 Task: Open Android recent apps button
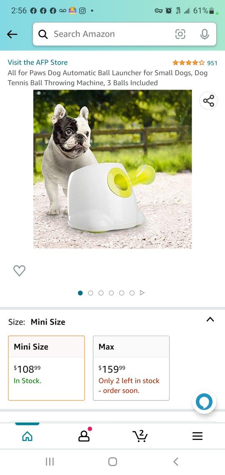(50, 461)
